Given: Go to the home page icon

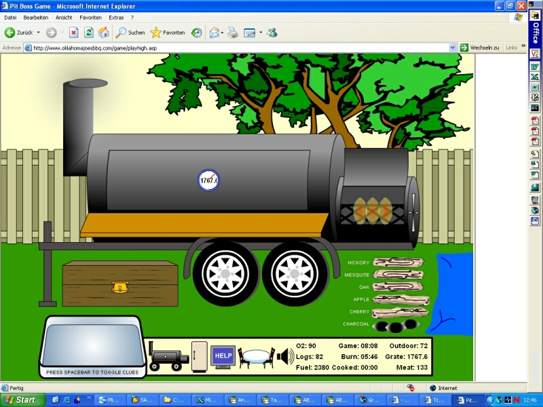Looking at the screenshot, I should pyautogui.click(x=104, y=33).
